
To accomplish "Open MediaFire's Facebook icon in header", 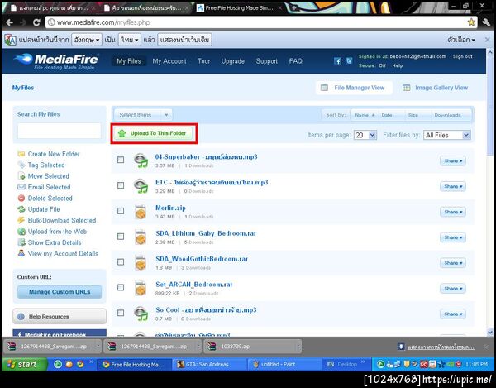I will click(337, 60).
